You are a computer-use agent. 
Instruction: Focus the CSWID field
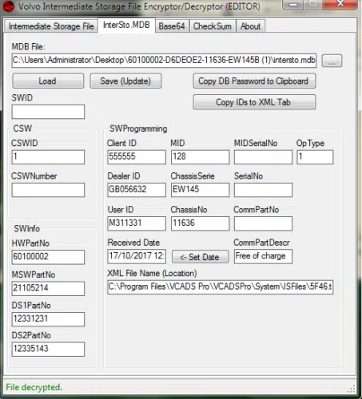click(48, 157)
